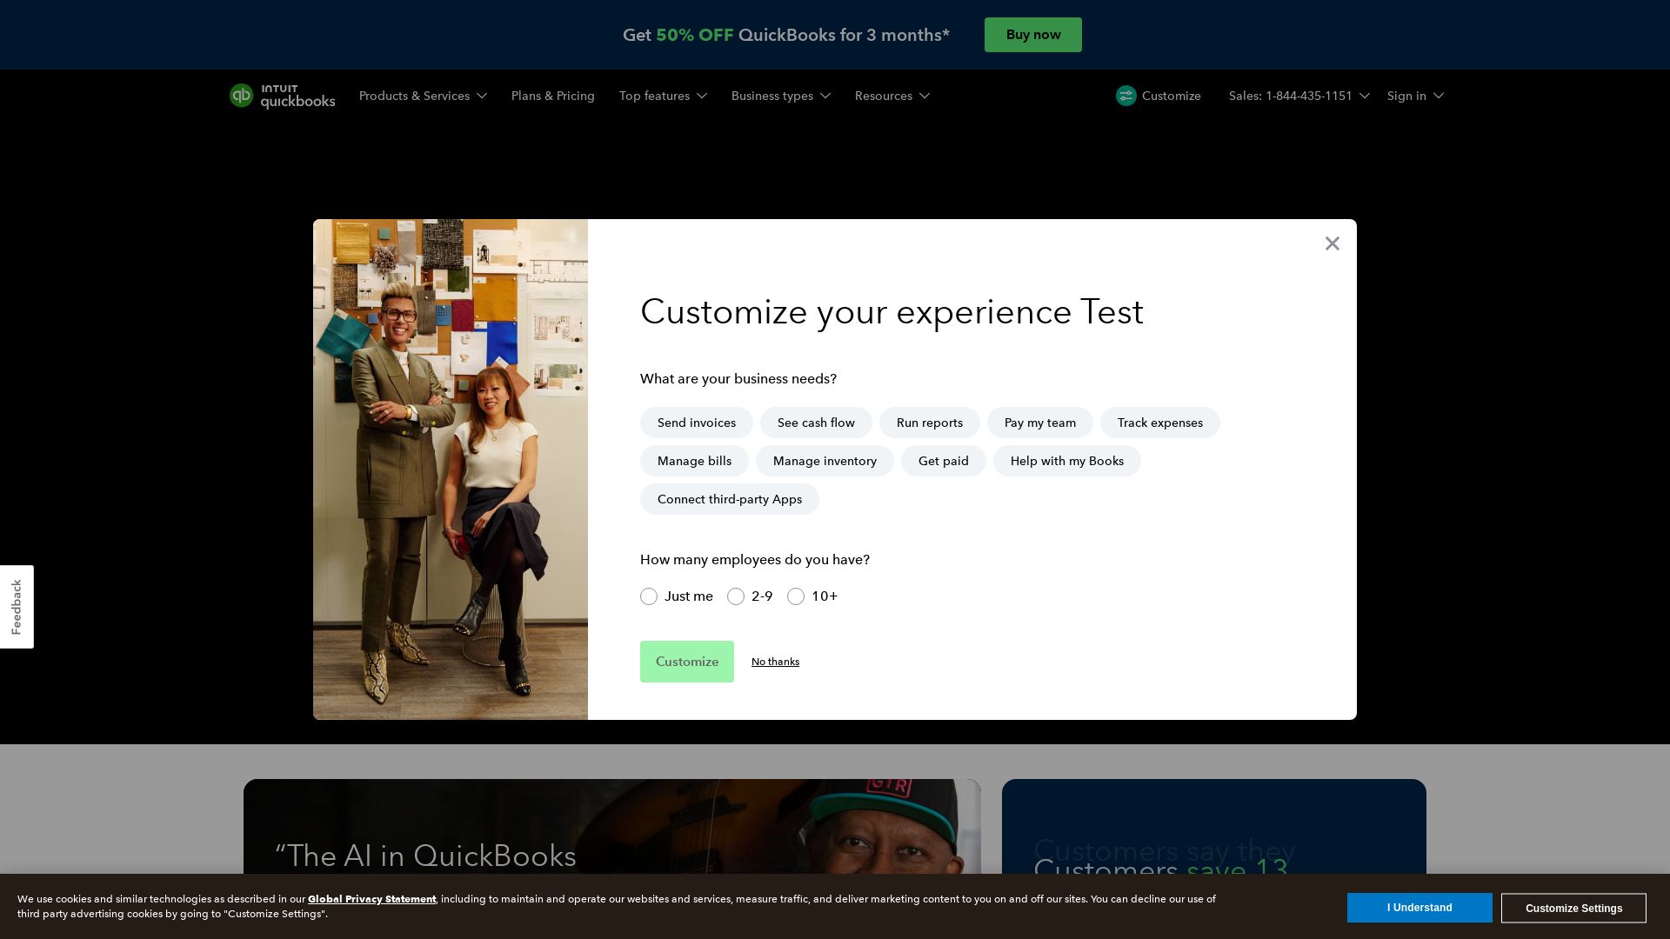Toggle the Help with my Books chip
This screenshot has height=939, width=1670.
pyautogui.click(x=1067, y=461)
